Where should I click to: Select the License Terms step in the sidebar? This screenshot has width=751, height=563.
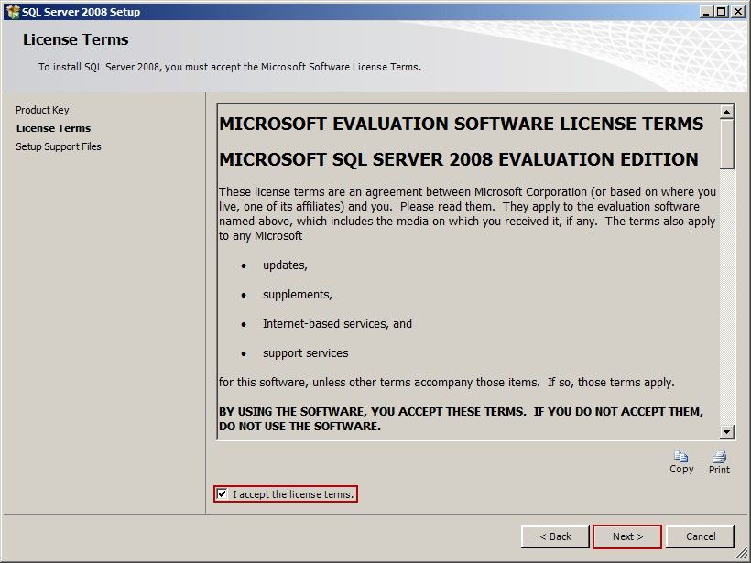[53, 128]
